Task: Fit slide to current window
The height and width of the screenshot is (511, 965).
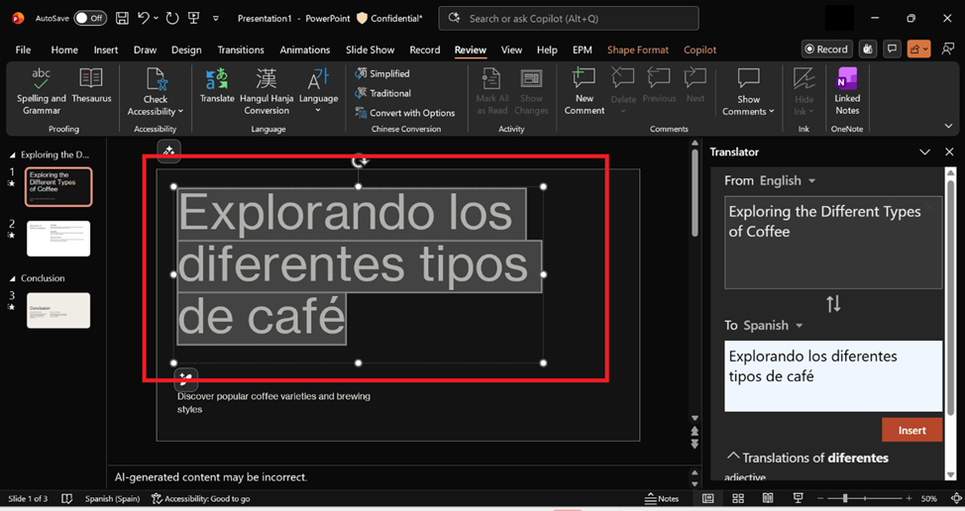Action: [956, 499]
